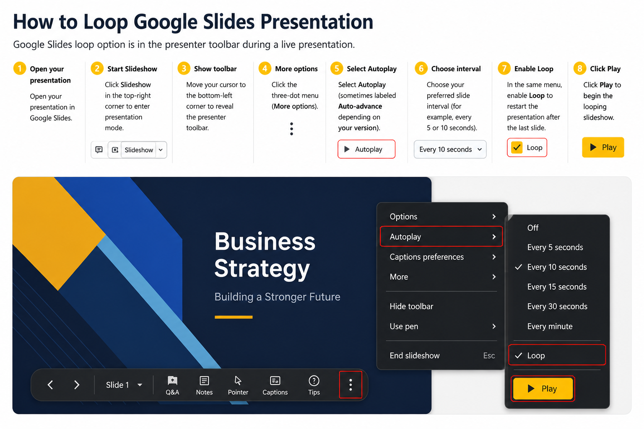This screenshot has width=644, height=429.
Task: Click the Business Strategy slide title
Action: 265,255
